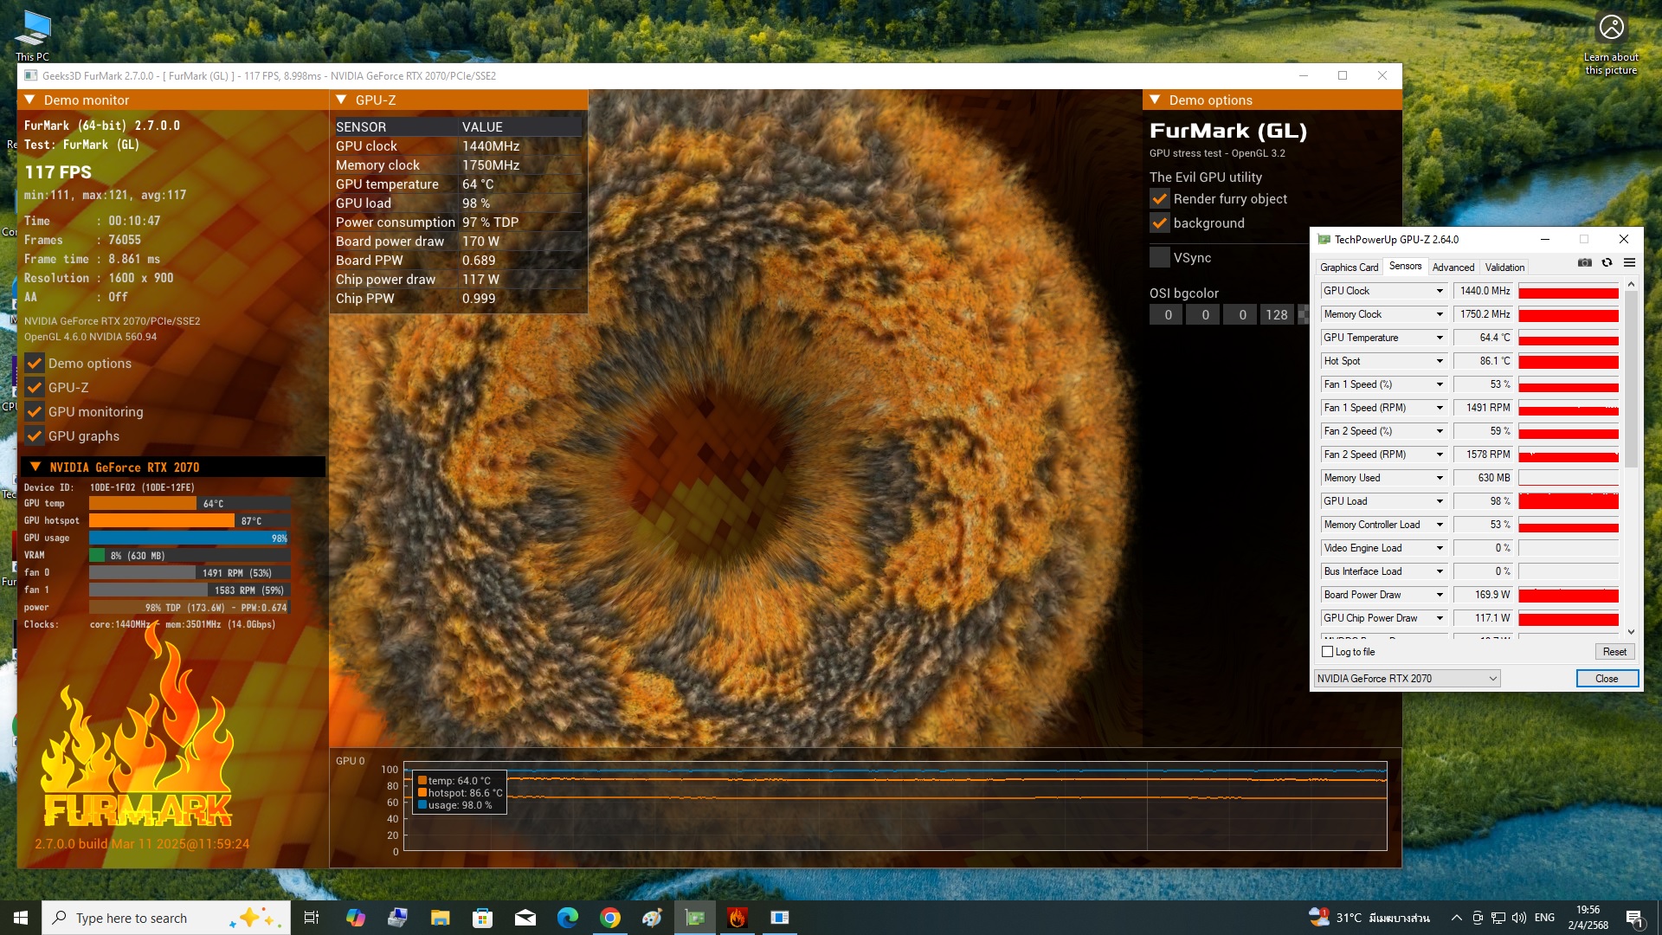The width and height of the screenshot is (1662, 935).
Task: Open the This PC desktop icon
Action: 33,35
